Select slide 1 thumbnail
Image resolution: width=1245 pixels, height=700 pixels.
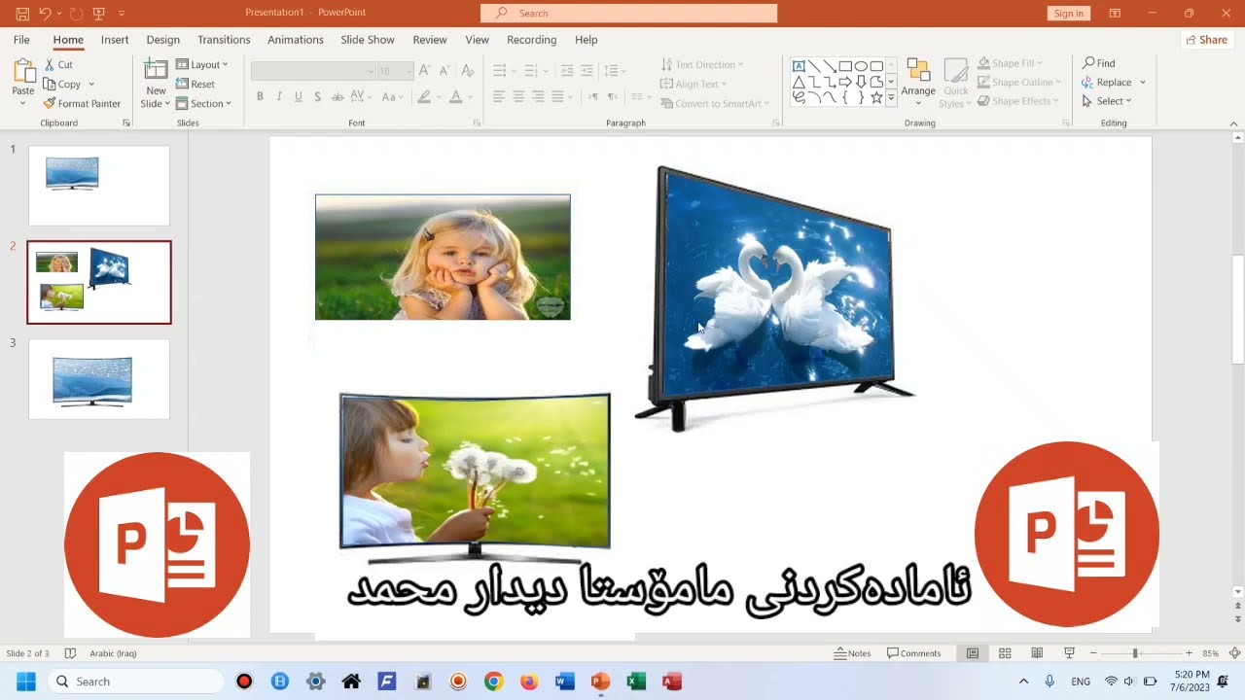pyautogui.click(x=99, y=186)
